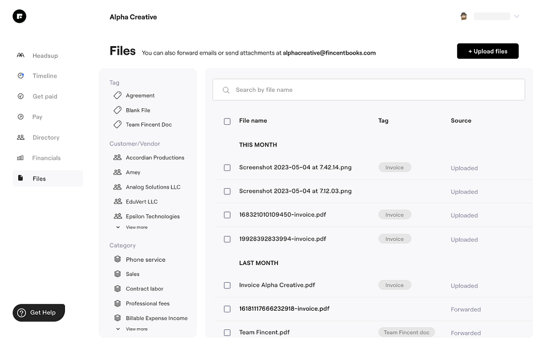Screen dimensions: 533x342
Task: Open the account dropdown chevron
Action: click(x=516, y=17)
